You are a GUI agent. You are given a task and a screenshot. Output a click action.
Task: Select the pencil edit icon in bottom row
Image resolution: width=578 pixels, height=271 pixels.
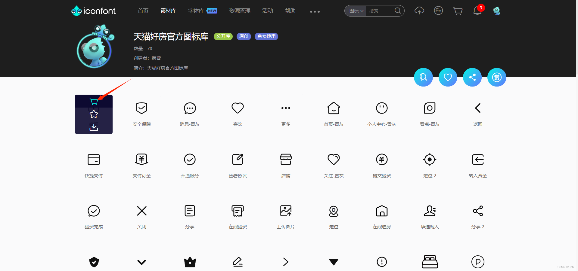[x=238, y=262]
